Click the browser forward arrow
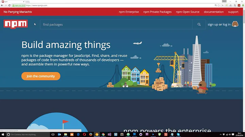Viewport: 245px width, 137px height. click(x=6, y=5)
